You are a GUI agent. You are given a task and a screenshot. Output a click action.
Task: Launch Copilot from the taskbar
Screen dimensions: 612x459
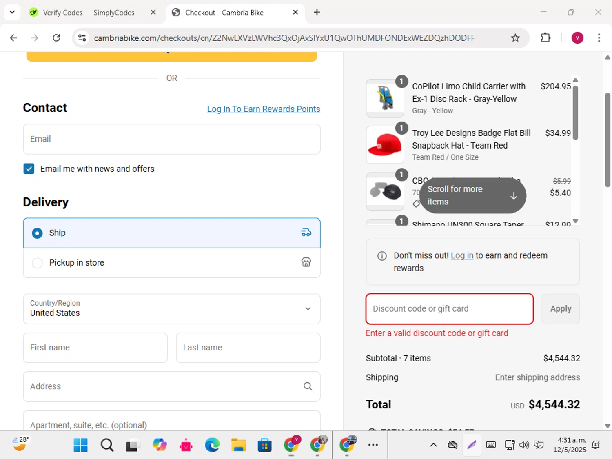coord(160,445)
